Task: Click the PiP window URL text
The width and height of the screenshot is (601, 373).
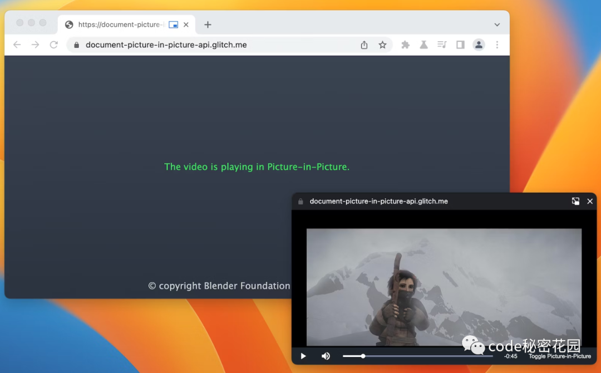Action: pyautogui.click(x=379, y=202)
